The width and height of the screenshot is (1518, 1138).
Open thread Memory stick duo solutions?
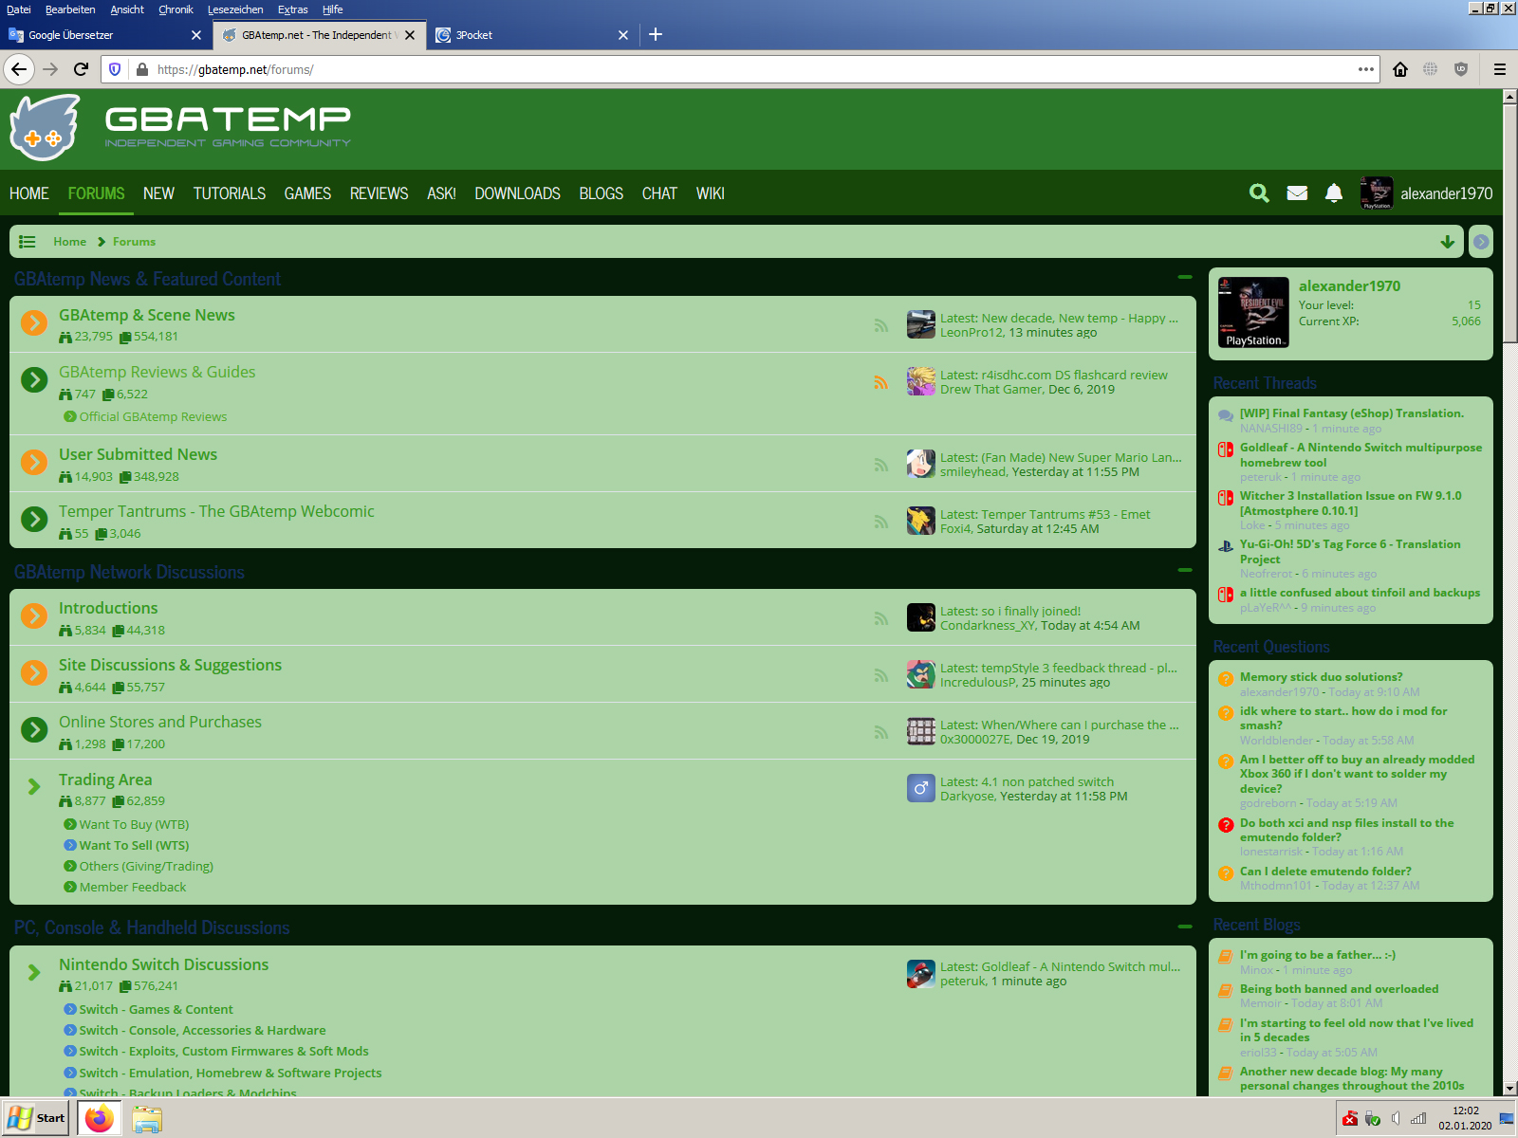pos(1321,677)
